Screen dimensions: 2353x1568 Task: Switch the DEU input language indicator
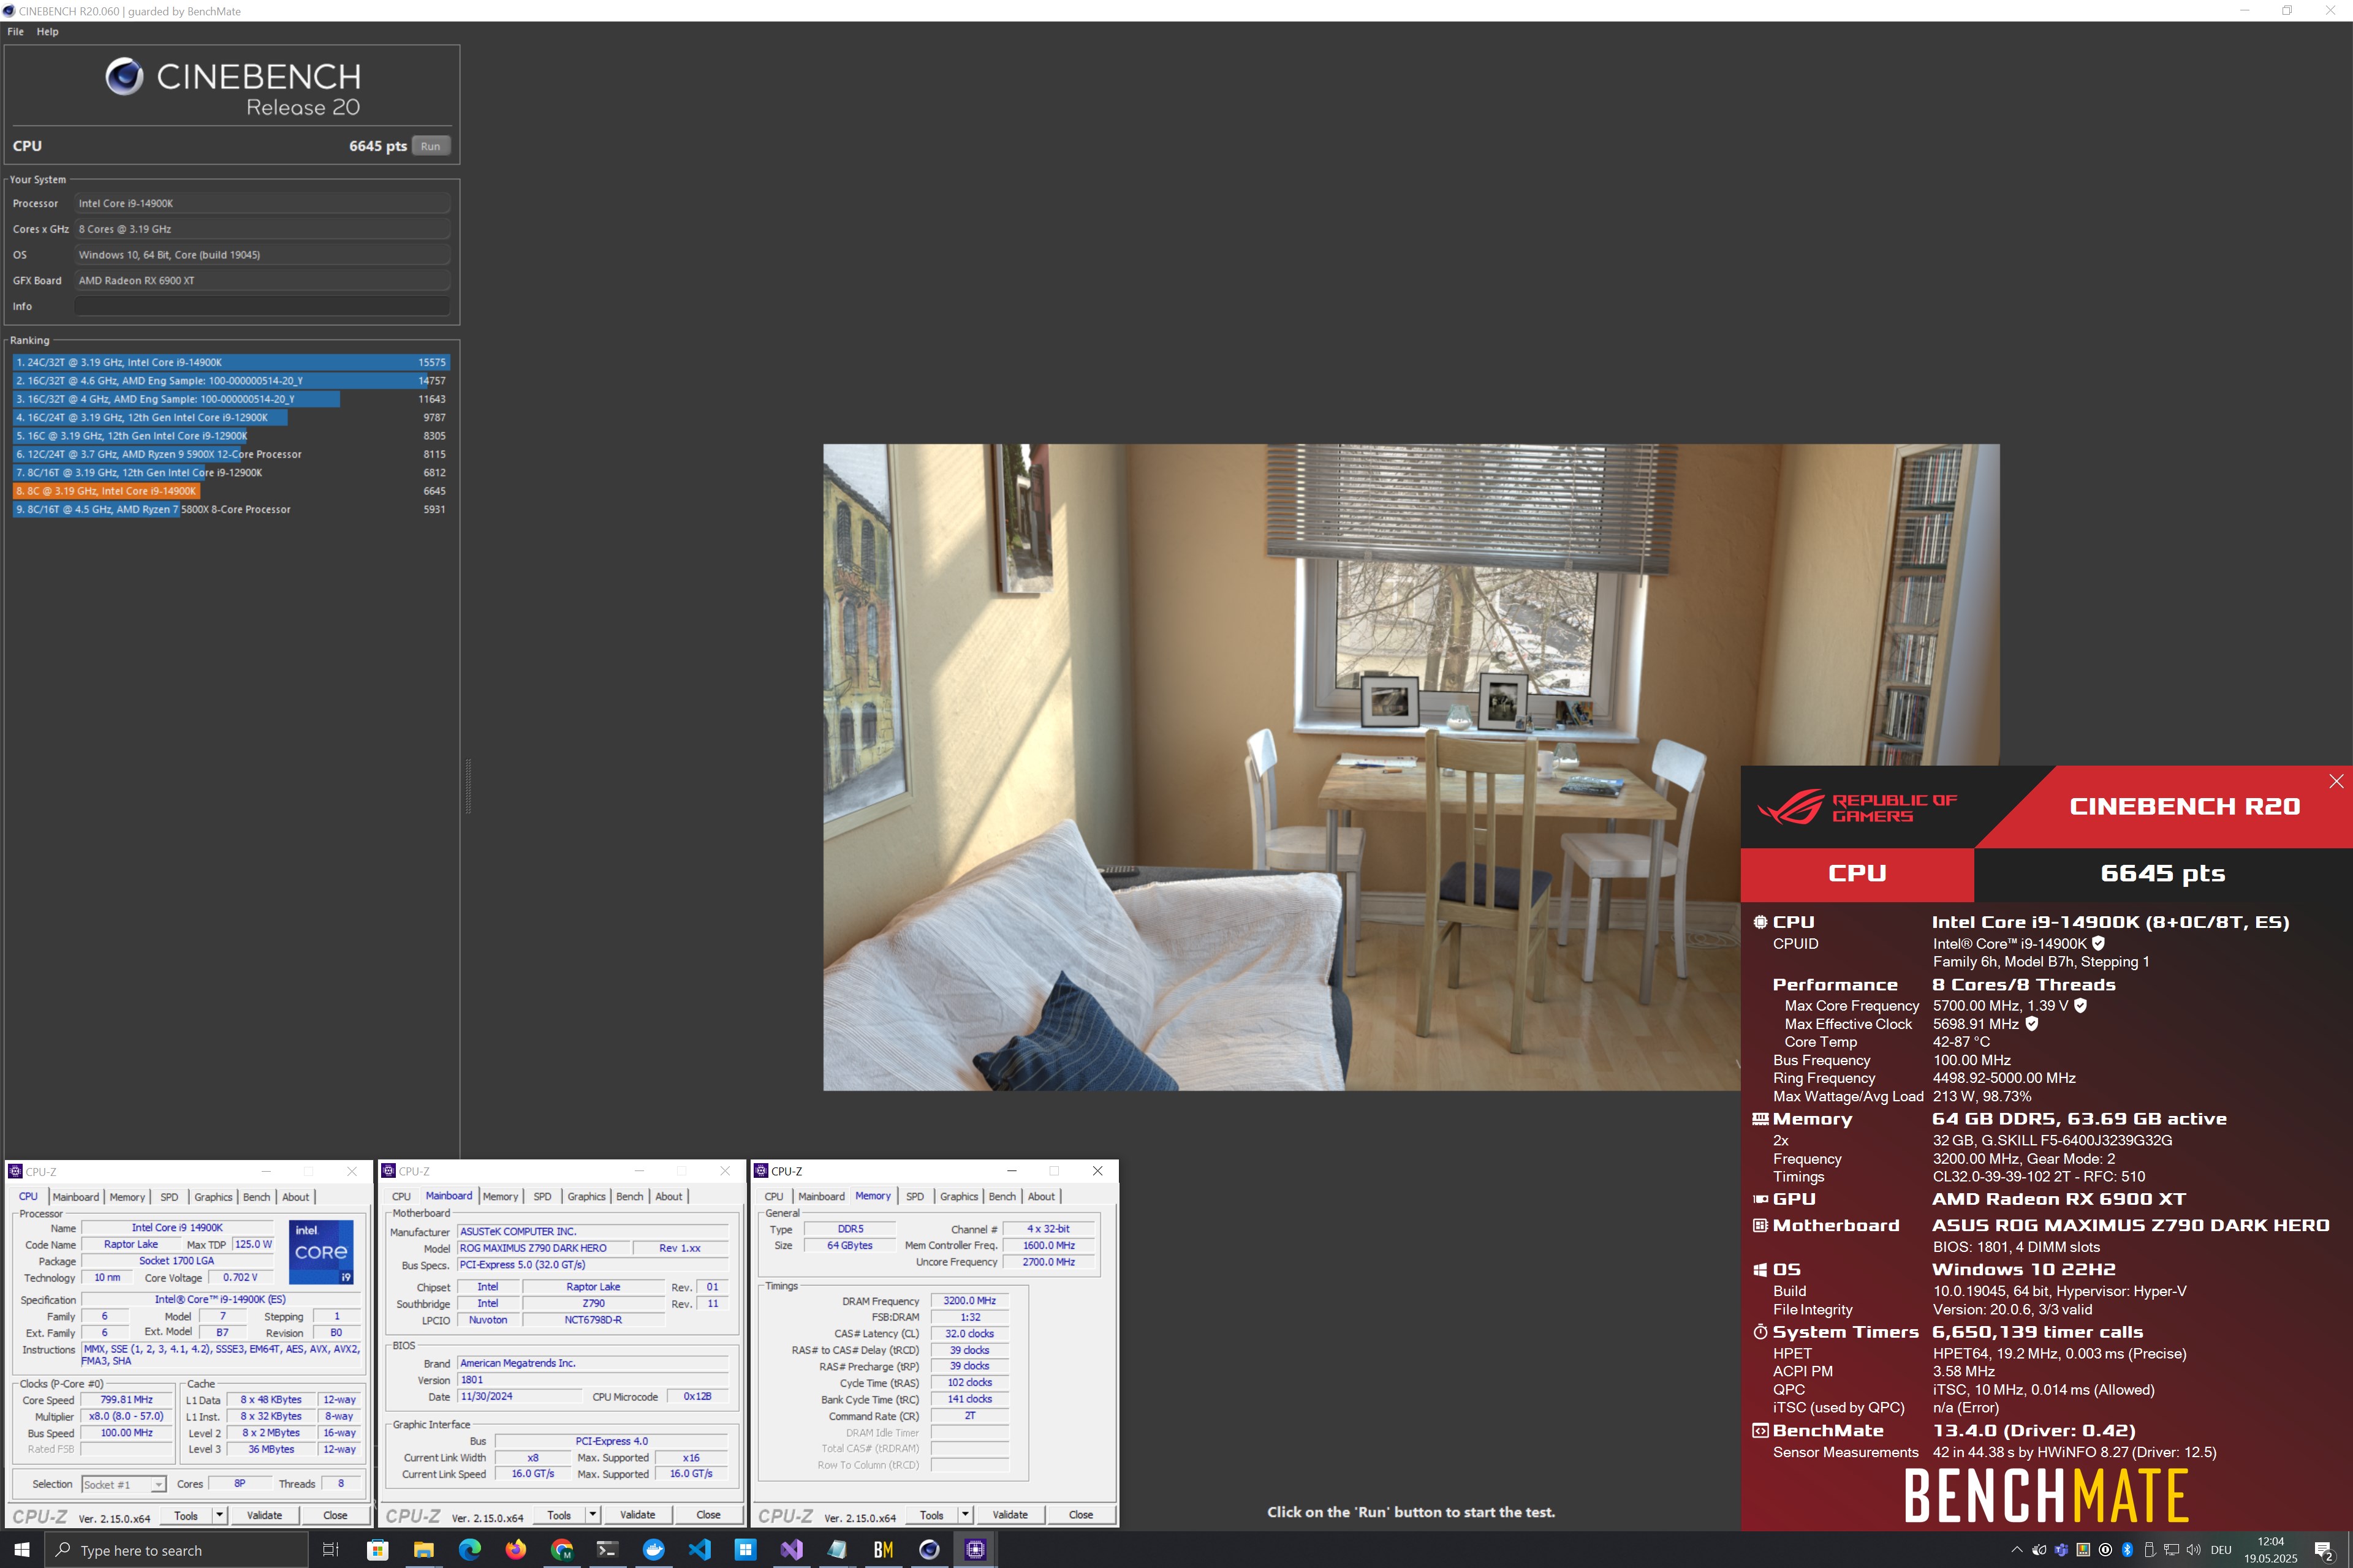tap(2221, 1550)
